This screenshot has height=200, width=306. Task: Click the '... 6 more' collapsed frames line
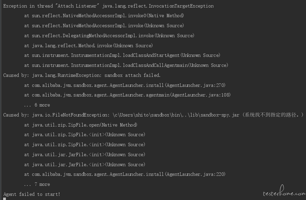click(37, 105)
